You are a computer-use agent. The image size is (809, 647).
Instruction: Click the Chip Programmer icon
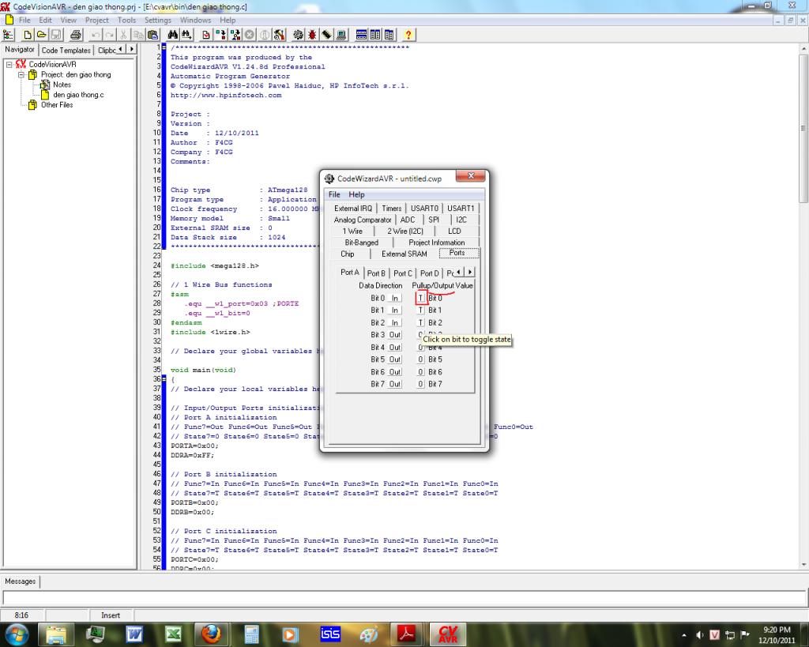coord(326,35)
